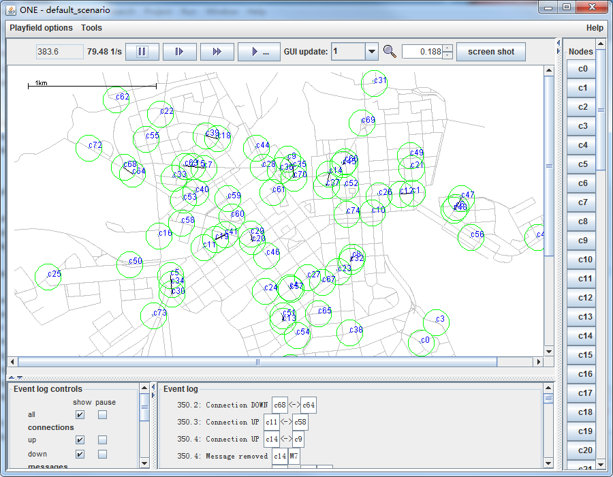613x477 pixels.
Task: Click the Java icon in title bar
Action: tap(11, 10)
